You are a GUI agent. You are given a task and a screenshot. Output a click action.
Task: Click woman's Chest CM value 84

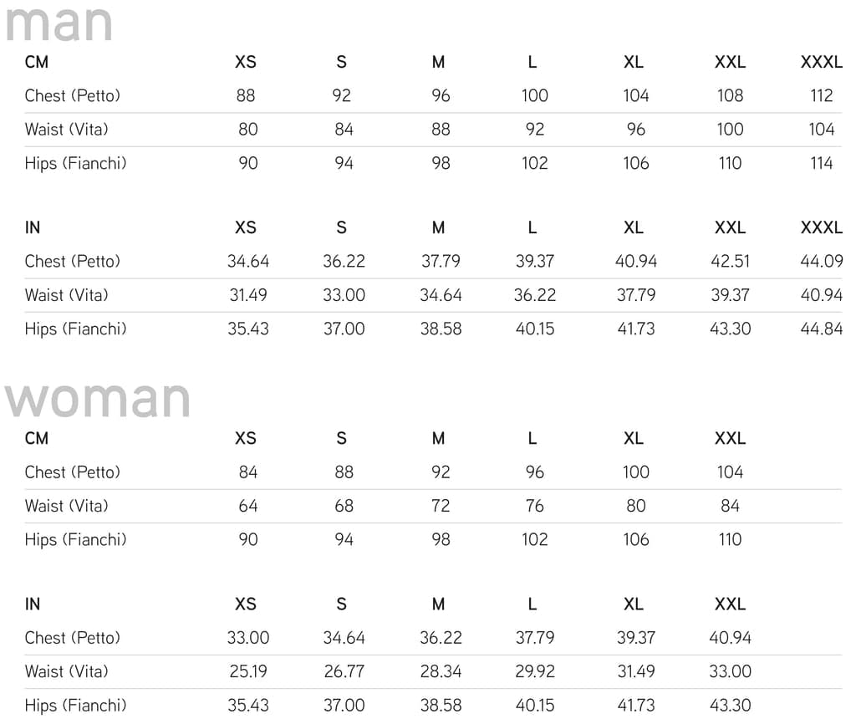247,472
